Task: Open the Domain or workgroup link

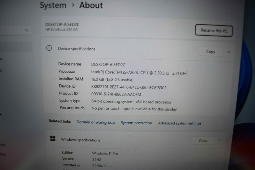Action: pyautogui.click(x=96, y=122)
